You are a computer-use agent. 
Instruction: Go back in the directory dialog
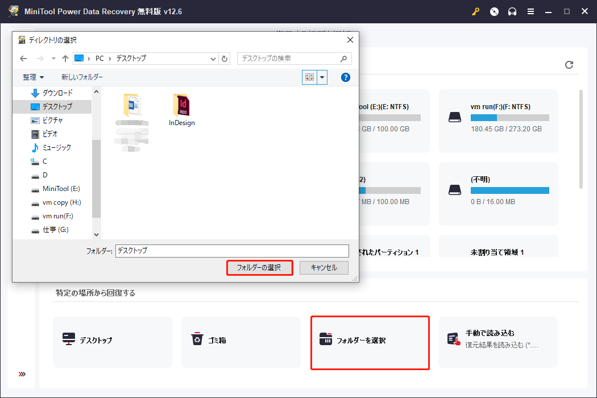[x=24, y=59]
